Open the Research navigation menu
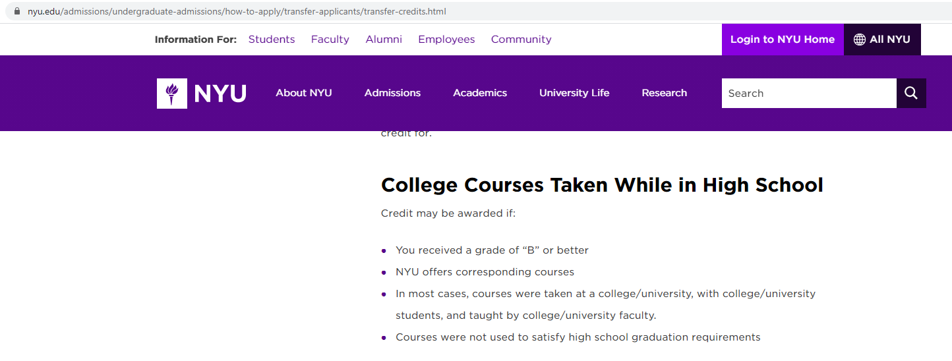 665,93
